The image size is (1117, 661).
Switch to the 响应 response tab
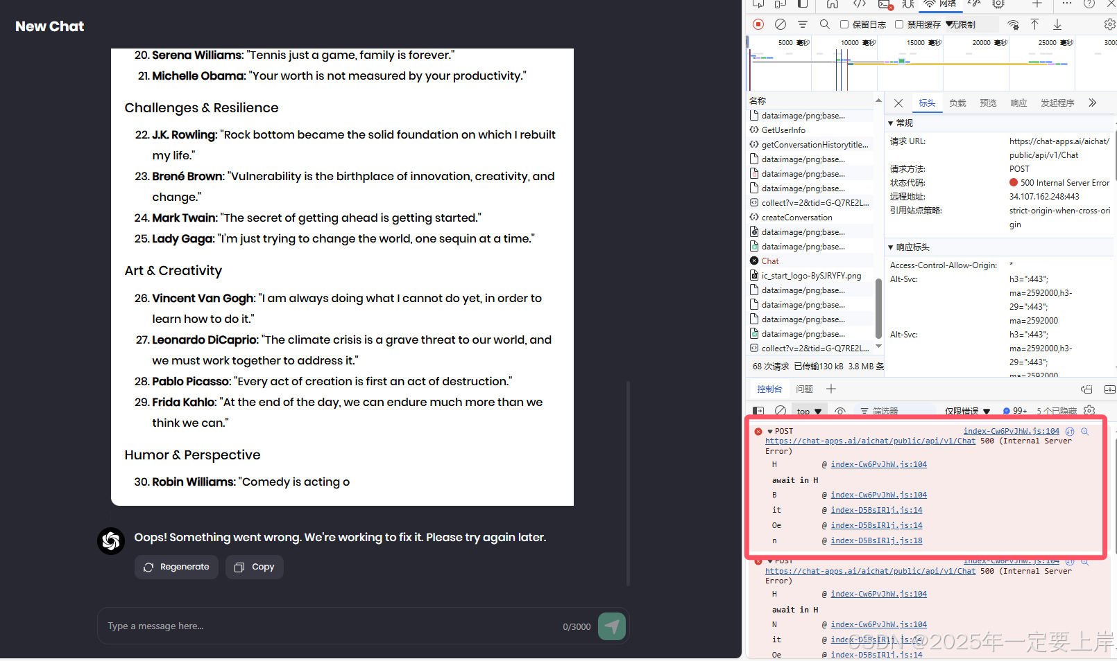click(1018, 103)
